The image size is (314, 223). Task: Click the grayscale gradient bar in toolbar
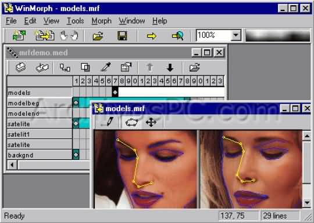[278, 35]
